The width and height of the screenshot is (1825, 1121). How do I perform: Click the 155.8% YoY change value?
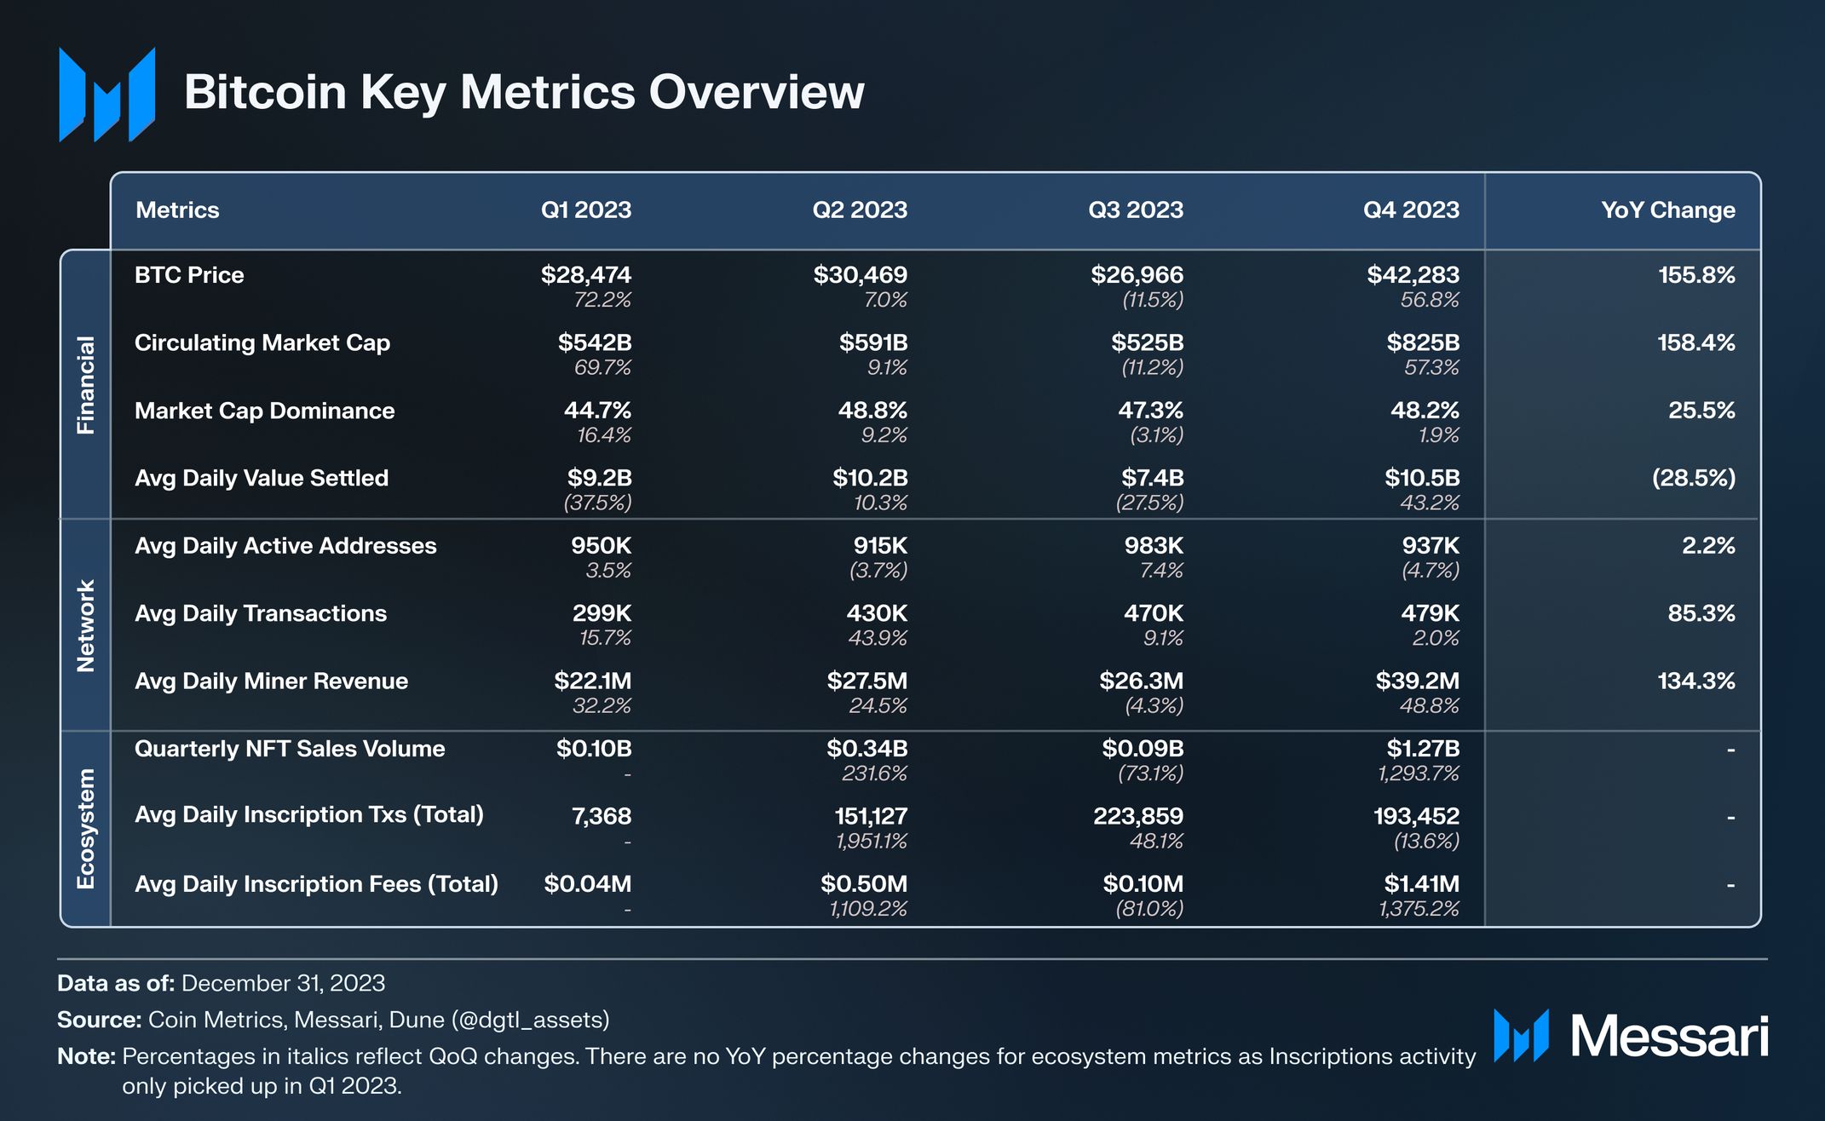pos(1696,275)
